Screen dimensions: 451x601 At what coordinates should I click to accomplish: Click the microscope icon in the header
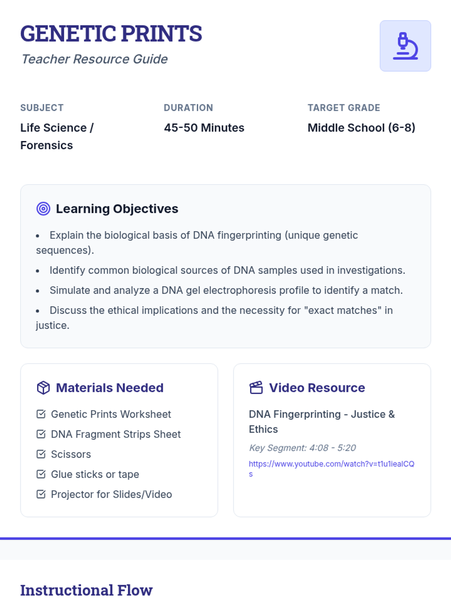pyautogui.click(x=405, y=46)
